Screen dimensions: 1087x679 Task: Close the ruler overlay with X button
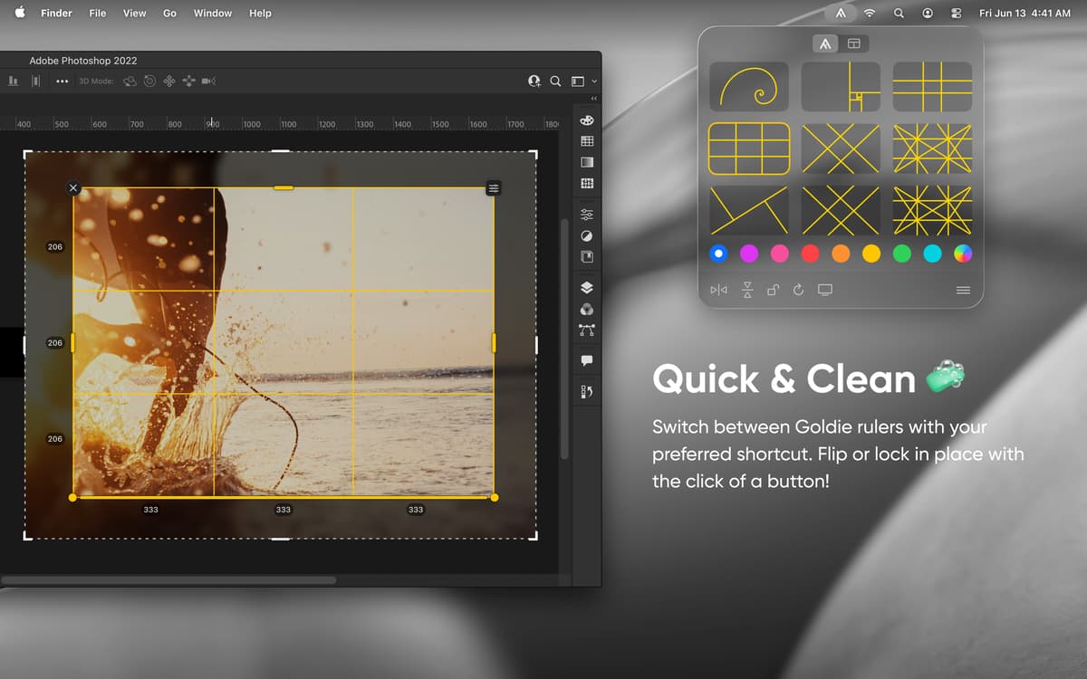point(73,188)
